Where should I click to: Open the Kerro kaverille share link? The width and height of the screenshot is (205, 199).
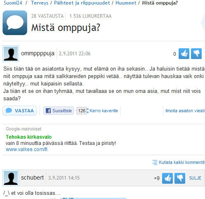(x=104, y=111)
